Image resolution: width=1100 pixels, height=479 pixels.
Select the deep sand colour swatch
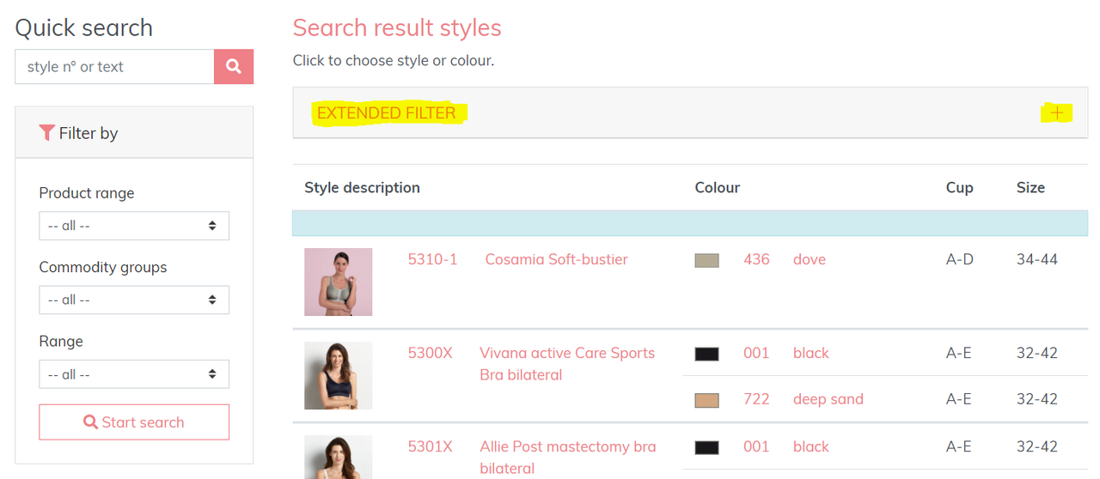[x=706, y=400]
